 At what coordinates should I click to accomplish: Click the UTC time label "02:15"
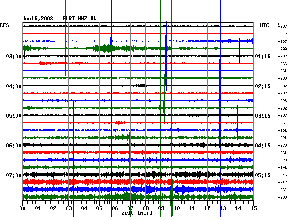point(263,86)
